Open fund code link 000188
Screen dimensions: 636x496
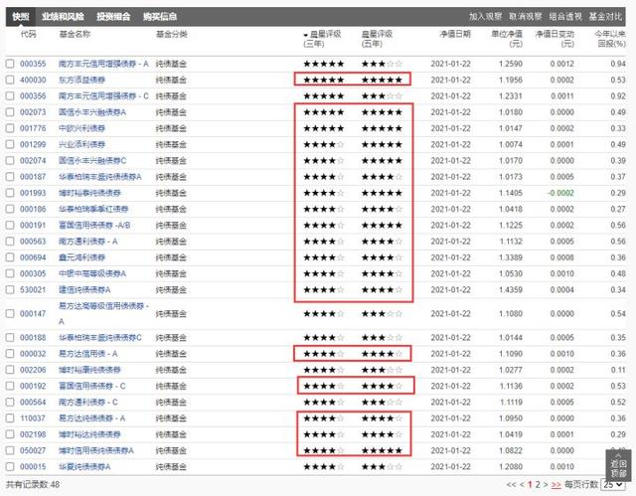[33, 337]
